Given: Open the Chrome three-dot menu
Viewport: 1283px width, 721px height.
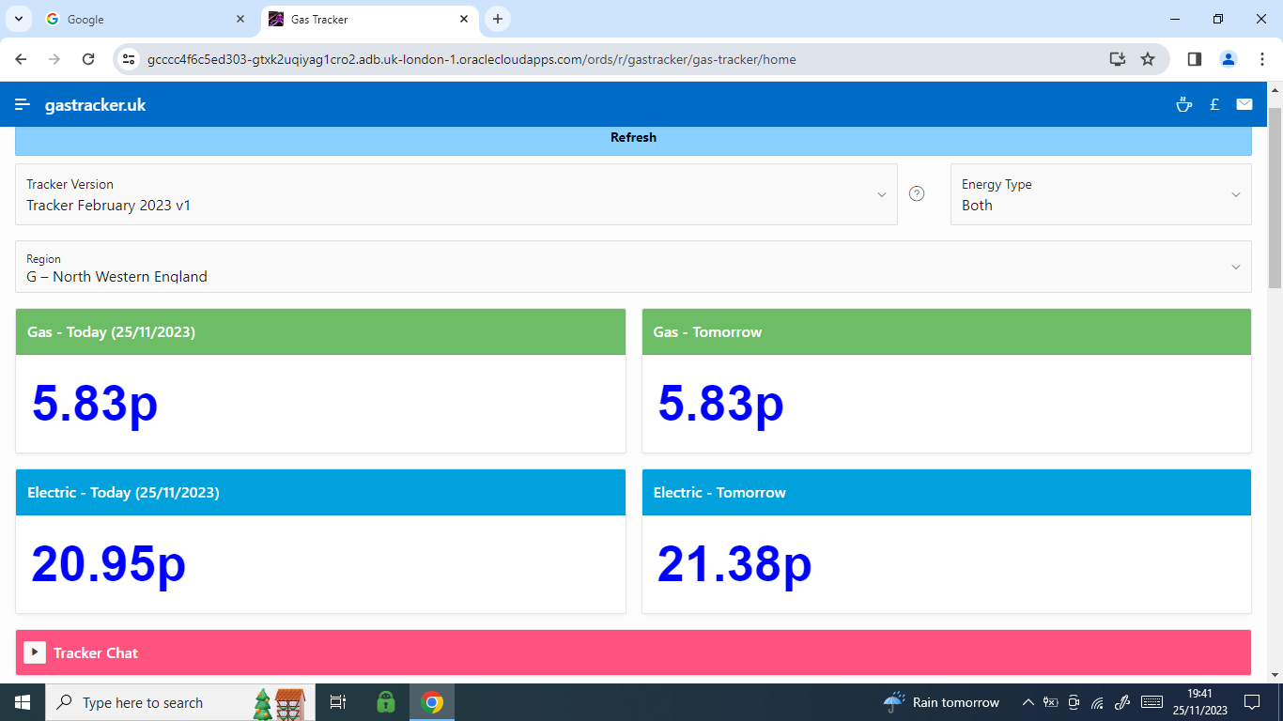Looking at the screenshot, I should pyautogui.click(x=1262, y=59).
